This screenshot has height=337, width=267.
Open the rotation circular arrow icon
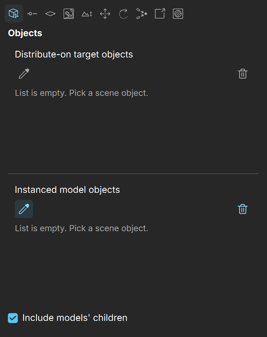pos(123,14)
